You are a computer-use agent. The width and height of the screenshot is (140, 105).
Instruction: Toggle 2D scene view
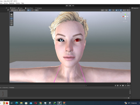click(106, 10)
